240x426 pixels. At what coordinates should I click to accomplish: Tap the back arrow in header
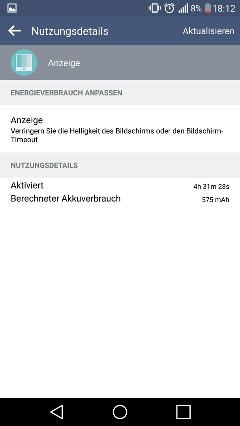(15, 31)
